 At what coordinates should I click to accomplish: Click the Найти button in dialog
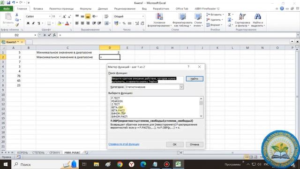point(195,79)
